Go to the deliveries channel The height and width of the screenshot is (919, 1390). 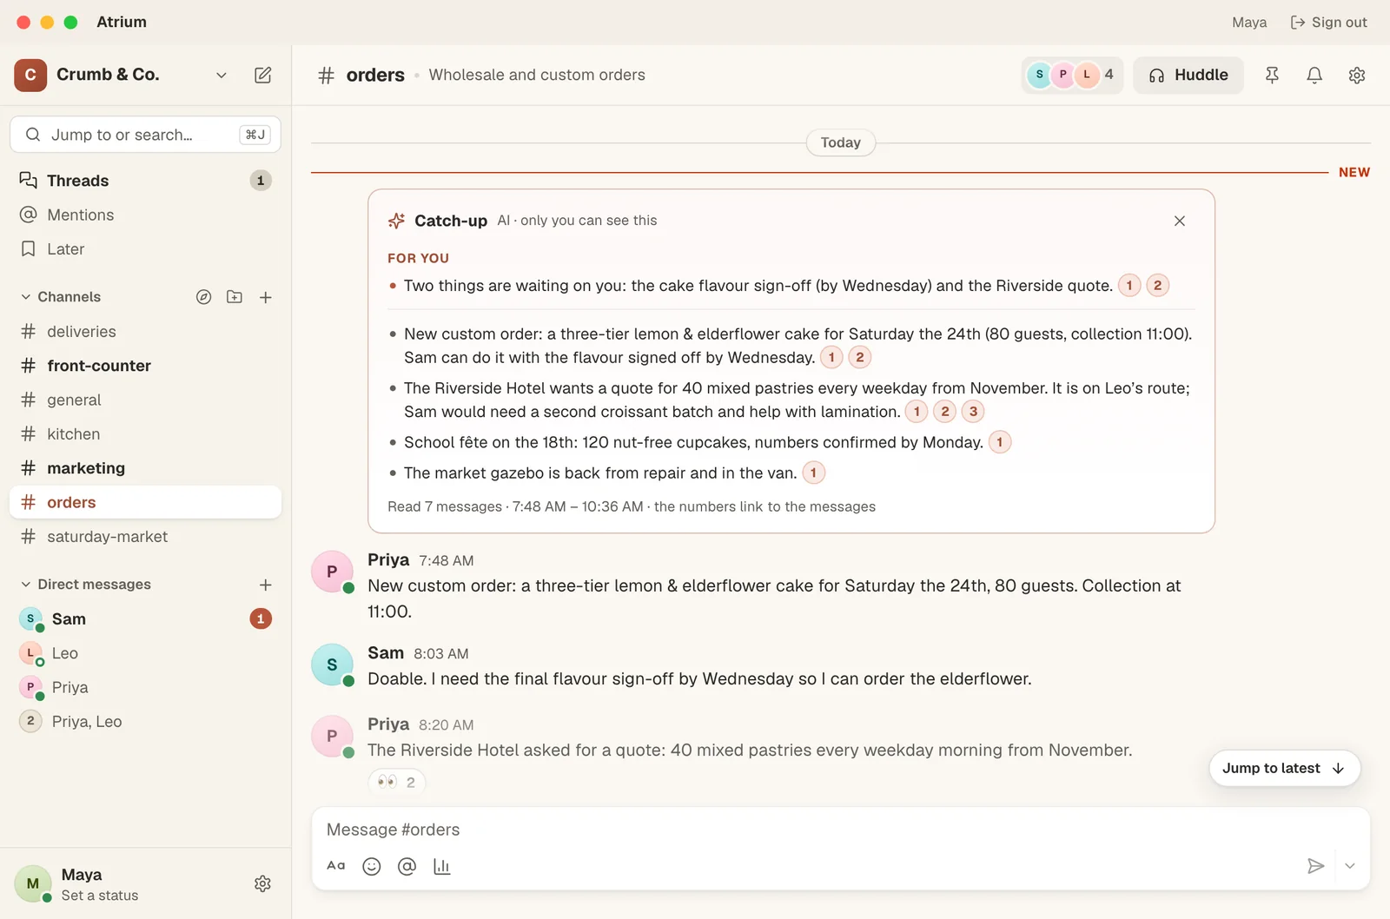click(x=145, y=332)
